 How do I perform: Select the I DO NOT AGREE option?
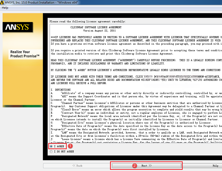tap(51, 151)
